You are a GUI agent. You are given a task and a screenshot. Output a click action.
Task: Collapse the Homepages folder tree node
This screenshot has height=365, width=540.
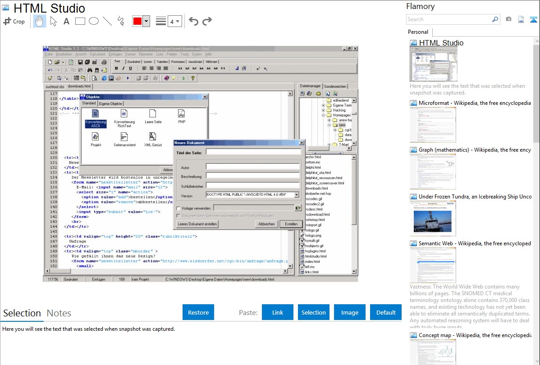[x=323, y=115]
